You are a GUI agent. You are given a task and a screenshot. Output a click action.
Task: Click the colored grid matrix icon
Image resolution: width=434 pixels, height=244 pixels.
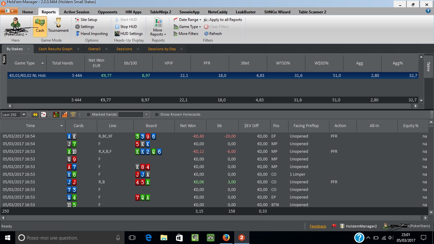56,114
